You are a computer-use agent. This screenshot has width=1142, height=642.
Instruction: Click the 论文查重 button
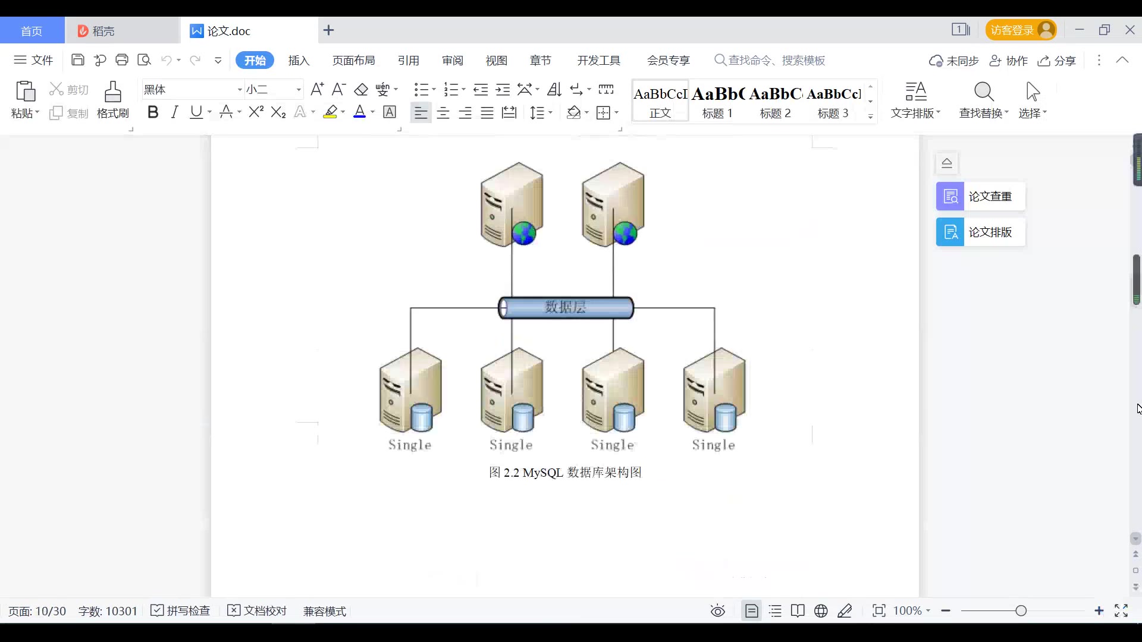(x=980, y=197)
